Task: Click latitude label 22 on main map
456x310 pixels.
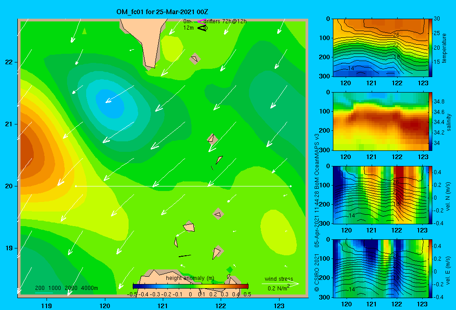Action: coord(9,62)
